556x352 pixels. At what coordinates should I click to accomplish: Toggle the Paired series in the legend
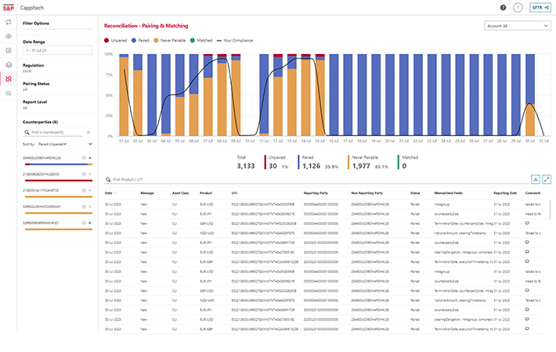click(140, 41)
